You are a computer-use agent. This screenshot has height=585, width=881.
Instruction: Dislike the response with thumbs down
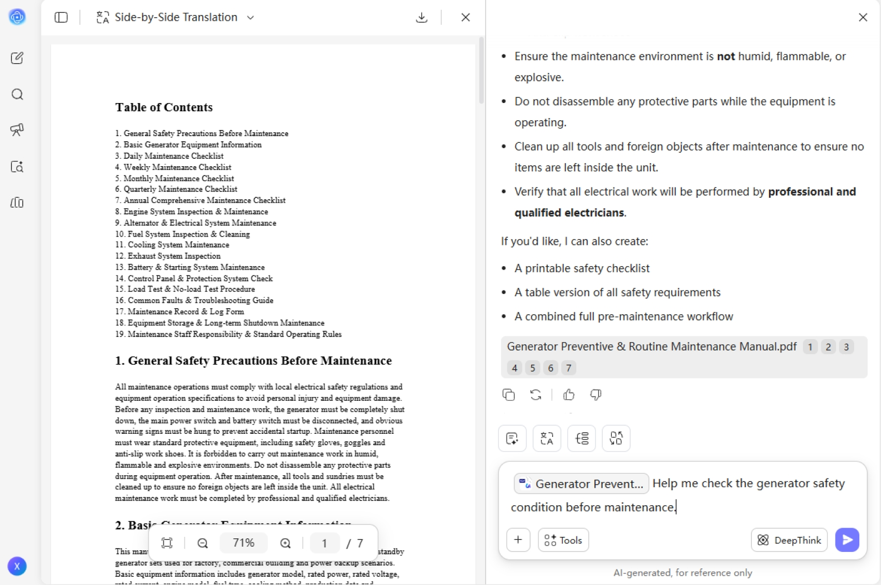596,395
